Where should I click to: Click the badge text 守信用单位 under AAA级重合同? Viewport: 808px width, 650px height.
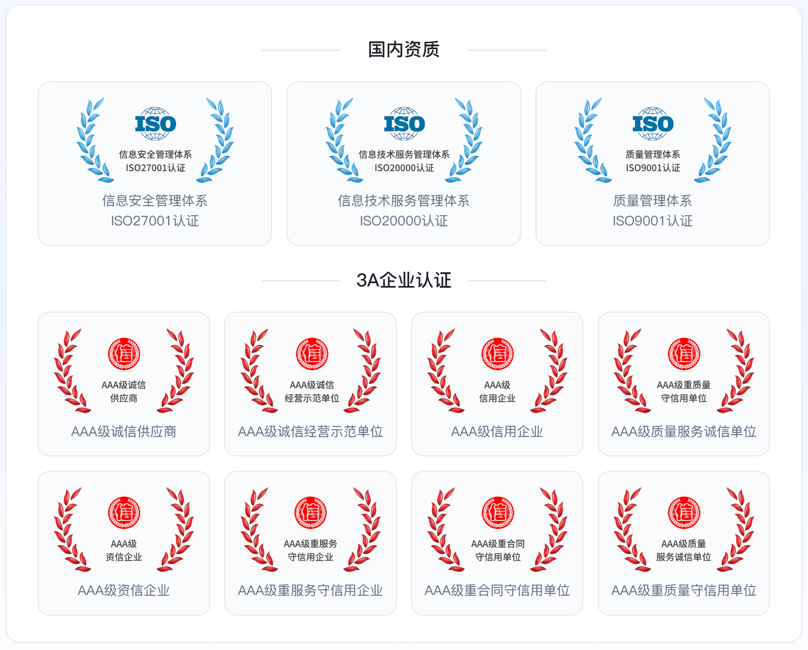point(498,557)
